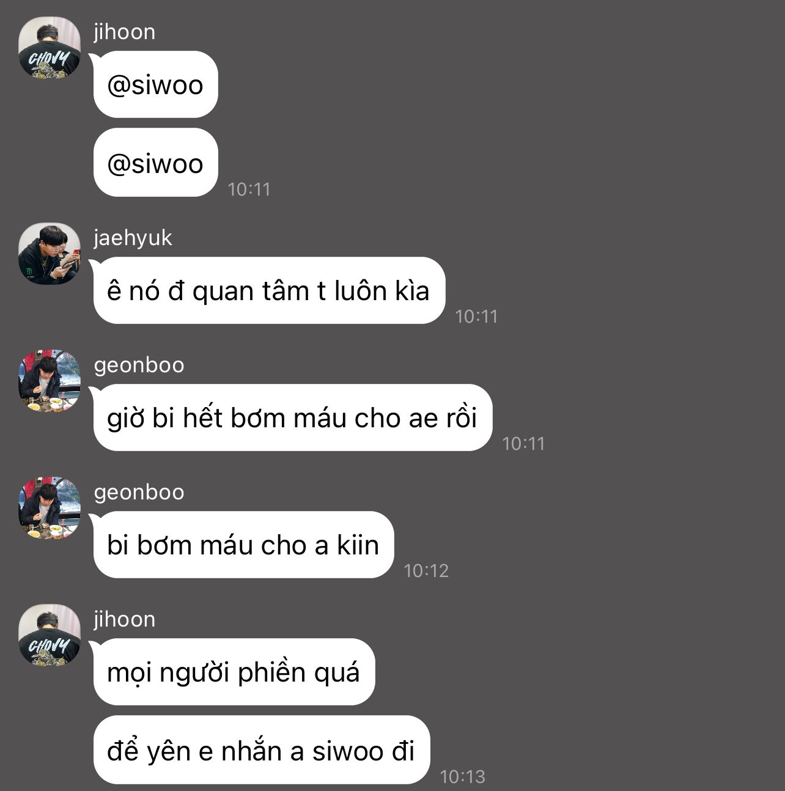Click the jihoon name above 'mọi người phiền quá'
Viewport: 785px width, 791px height.
[x=125, y=619]
